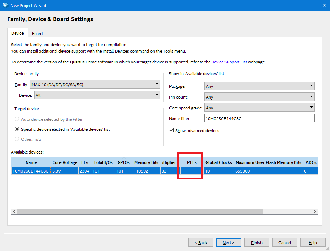This screenshot has width=330, height=251.
Task: Expand the Core speed grade dropdown
Action: pyautogui.click(x=259, y=108)
